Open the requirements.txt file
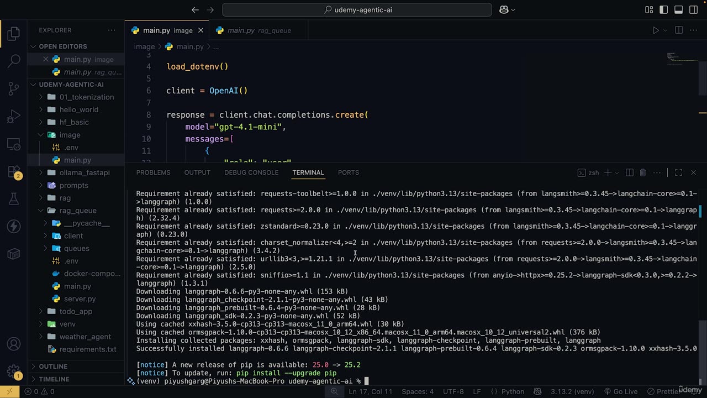Image resolution: width=707 pixels, height=398 pixels. pyautogui.click(x=76, y=349)
